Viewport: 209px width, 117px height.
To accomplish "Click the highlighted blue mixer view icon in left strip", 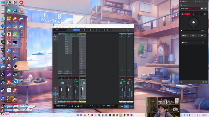I will point(55,94).
